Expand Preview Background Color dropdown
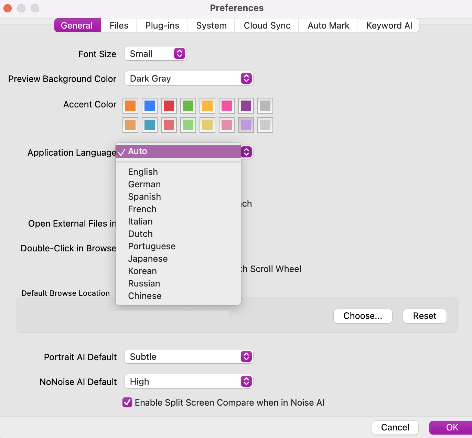 189,79
